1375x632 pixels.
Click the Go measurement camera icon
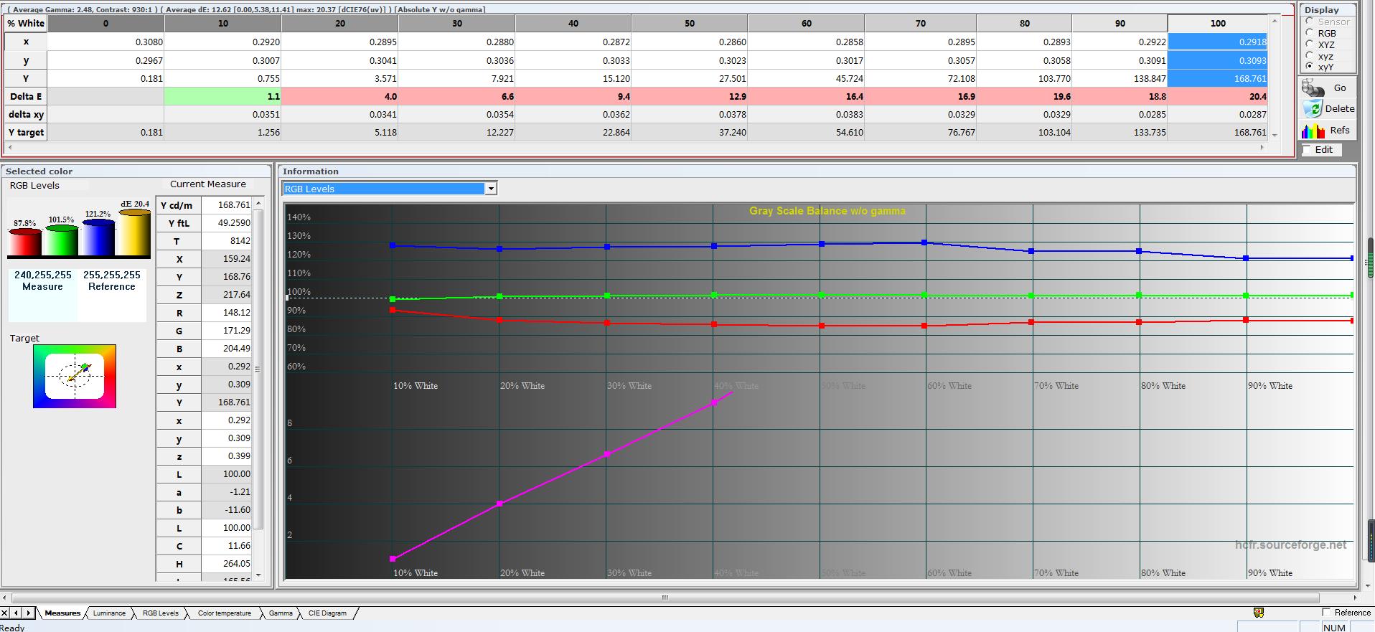[1313, 88]
